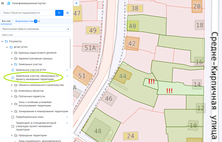
Task: Open three-dot menu for проект межевания layer
Action: click(67, 76)
